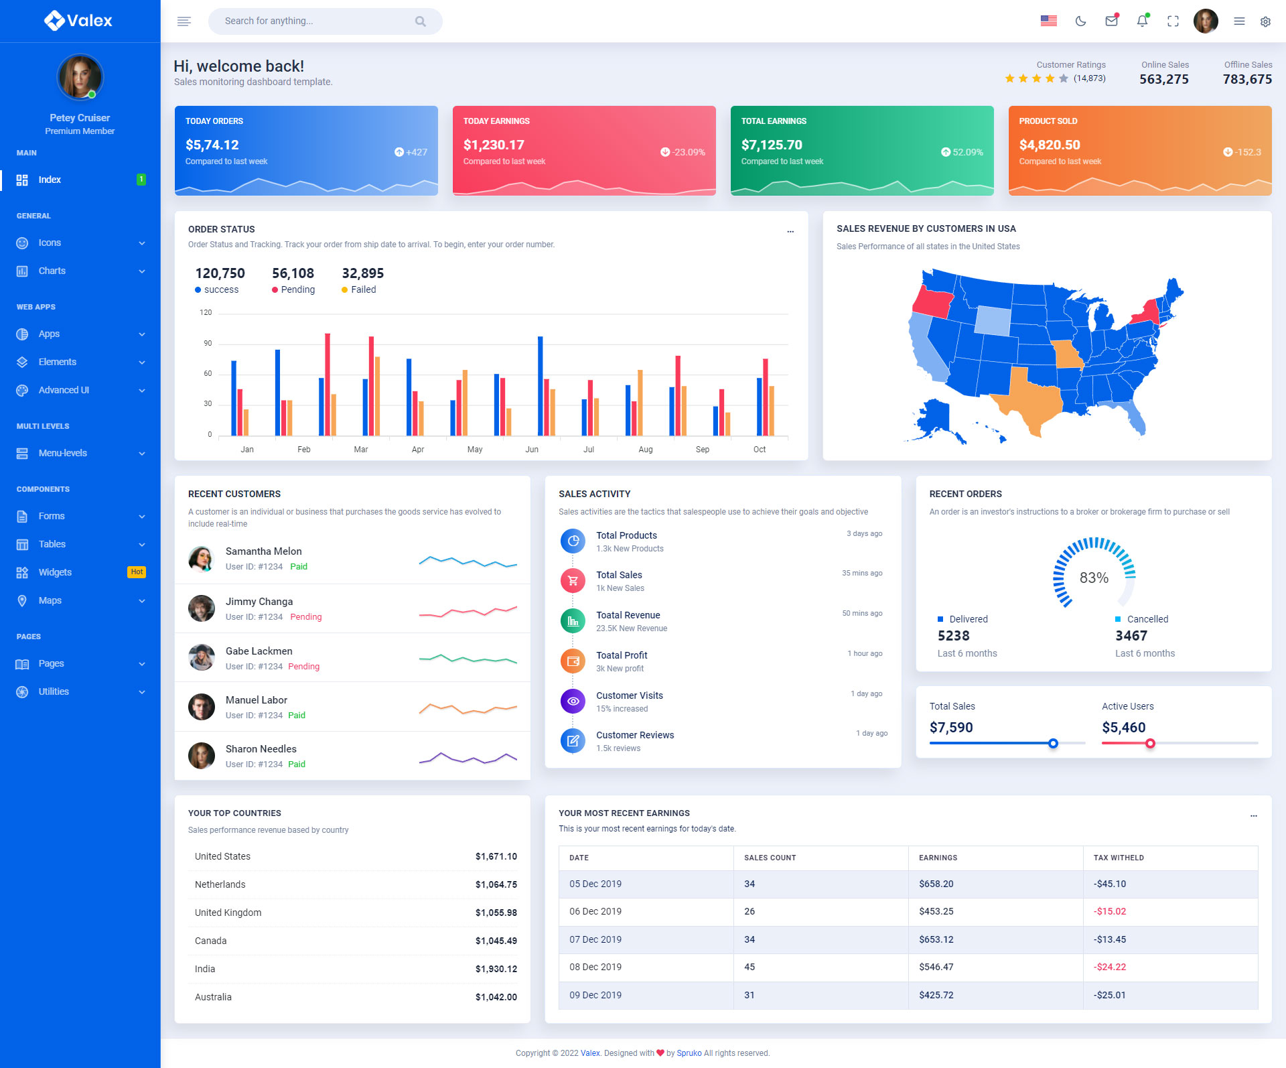Image resolution: width=1286 pixels, height=1068 pixels.
Task: Open the mail messages icon
Action: (x=1111, y=21)
